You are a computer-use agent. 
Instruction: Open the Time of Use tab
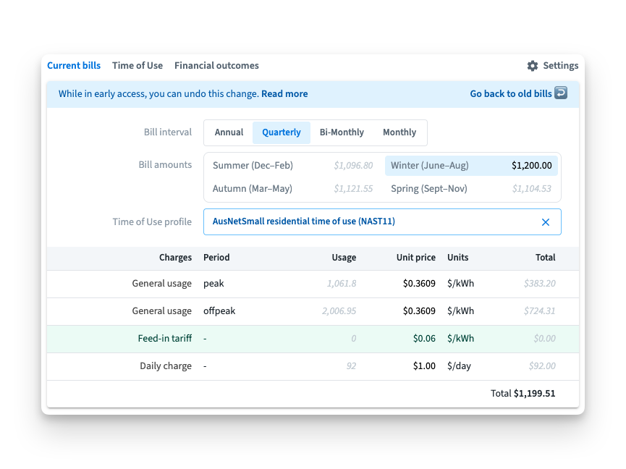pyautogui.click(x=138, y=66)
